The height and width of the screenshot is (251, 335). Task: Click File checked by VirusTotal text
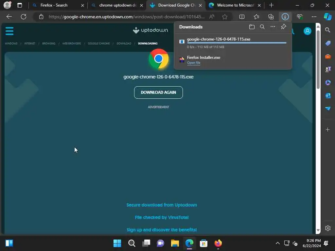coord(162,217)
